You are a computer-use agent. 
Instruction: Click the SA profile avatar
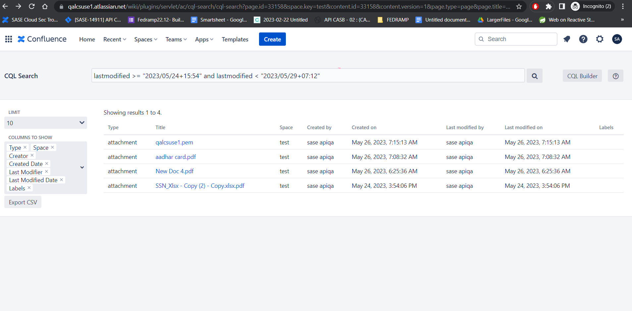pos(617,39)
